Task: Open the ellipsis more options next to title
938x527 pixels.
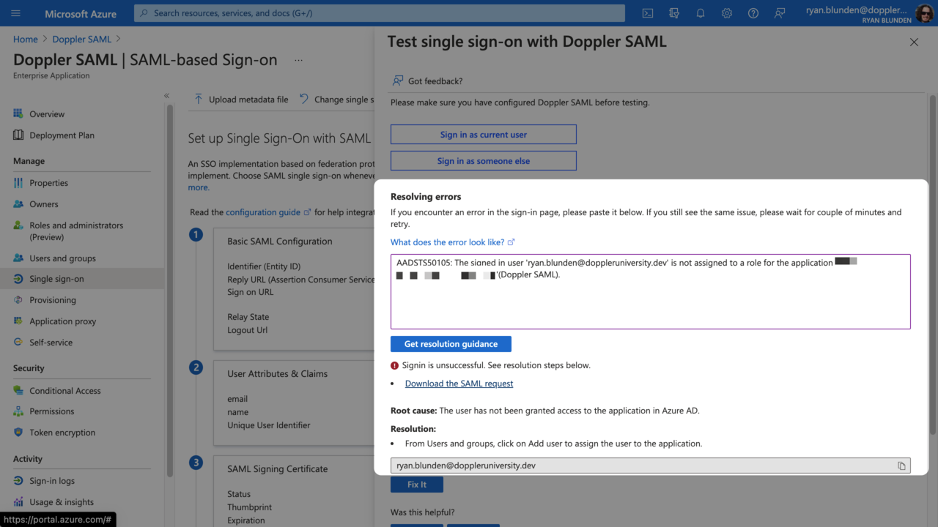Action: coord(298,60)
